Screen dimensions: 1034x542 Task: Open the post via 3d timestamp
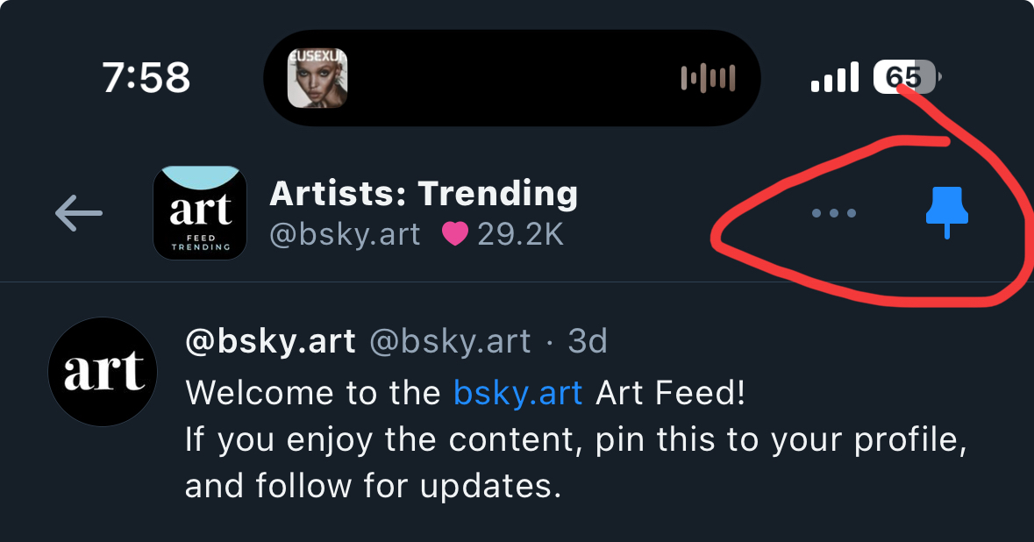tap(588, 341)
